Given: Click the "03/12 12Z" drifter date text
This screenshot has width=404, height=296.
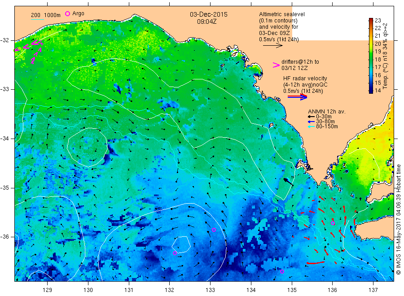Looking at the screenshot, I should point(294,68).
